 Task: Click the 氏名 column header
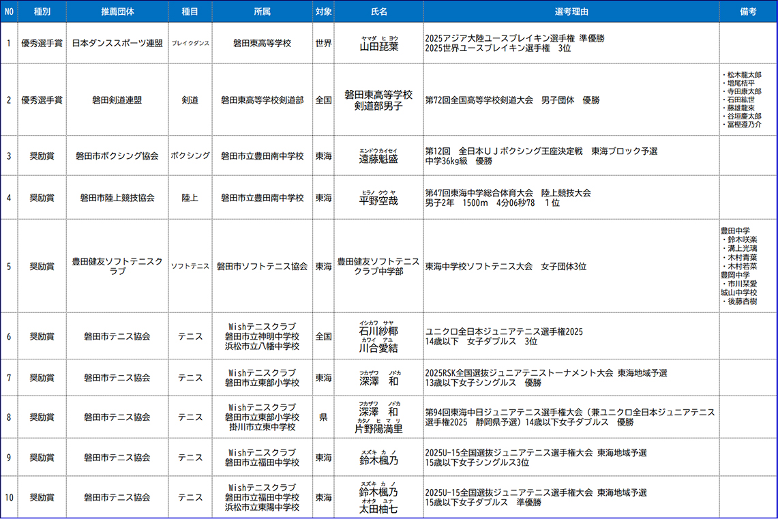378,12
